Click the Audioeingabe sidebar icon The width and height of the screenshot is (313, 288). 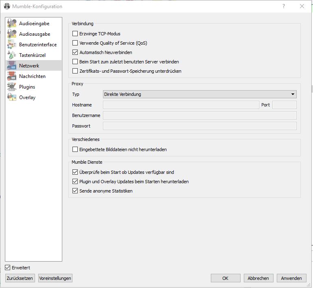[x=12, y=24]
